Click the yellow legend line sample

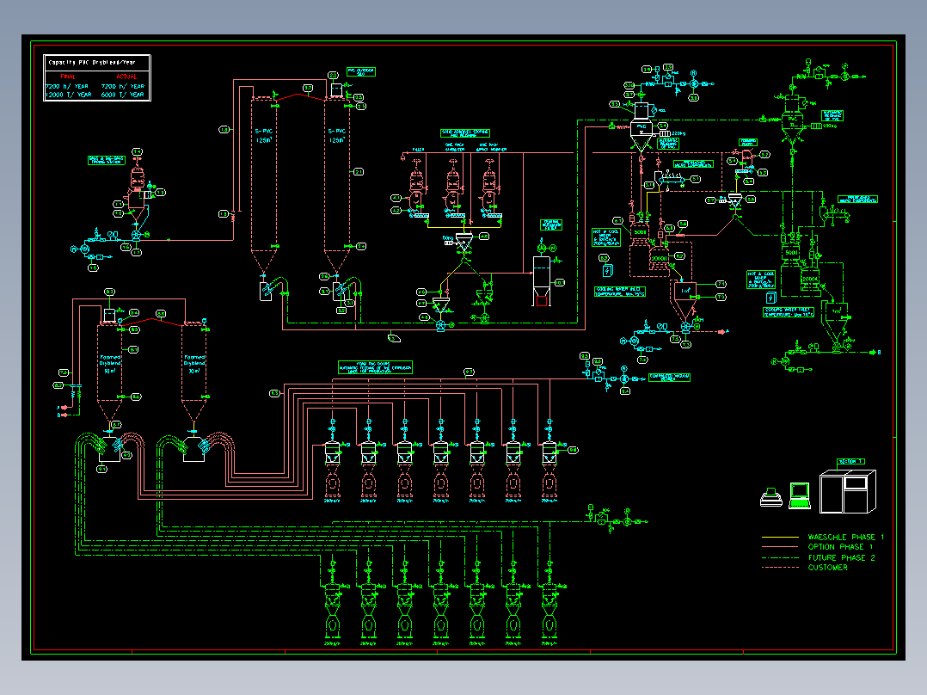tap(781, 537)
